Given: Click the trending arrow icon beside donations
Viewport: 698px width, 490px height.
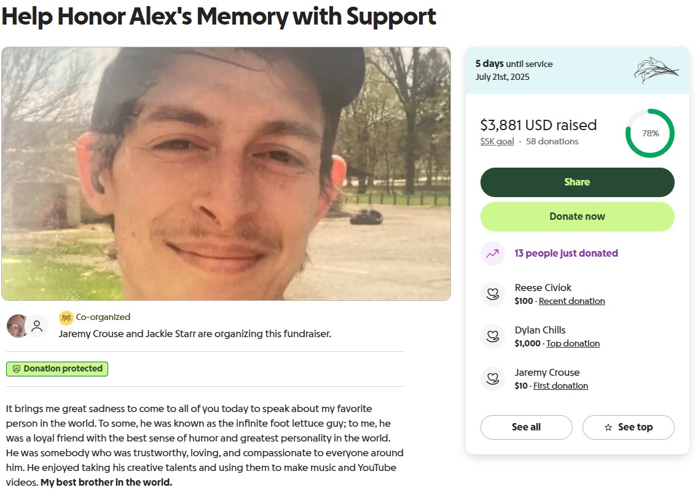Looking at the screenshot, I should click(x=492, y=254).
